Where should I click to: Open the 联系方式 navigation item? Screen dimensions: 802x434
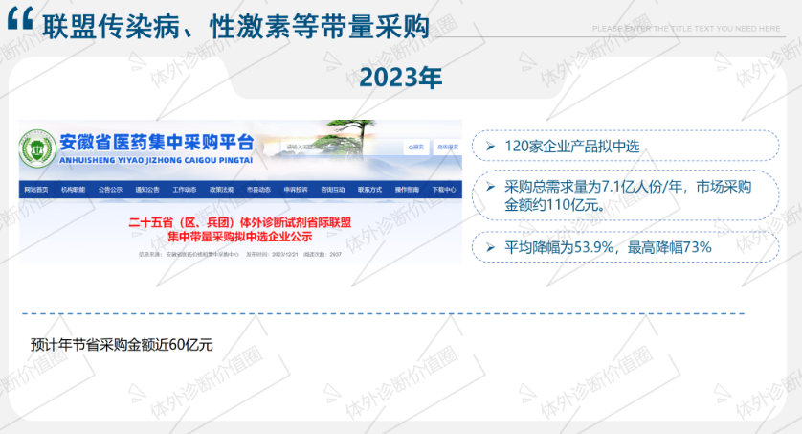369,190
